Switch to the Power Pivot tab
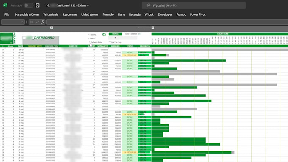This screenshot has height=162, width=288. pos(198,14)
